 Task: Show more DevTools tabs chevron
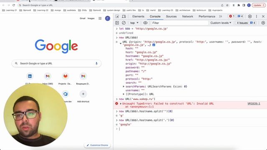click(x=221, y=17)
